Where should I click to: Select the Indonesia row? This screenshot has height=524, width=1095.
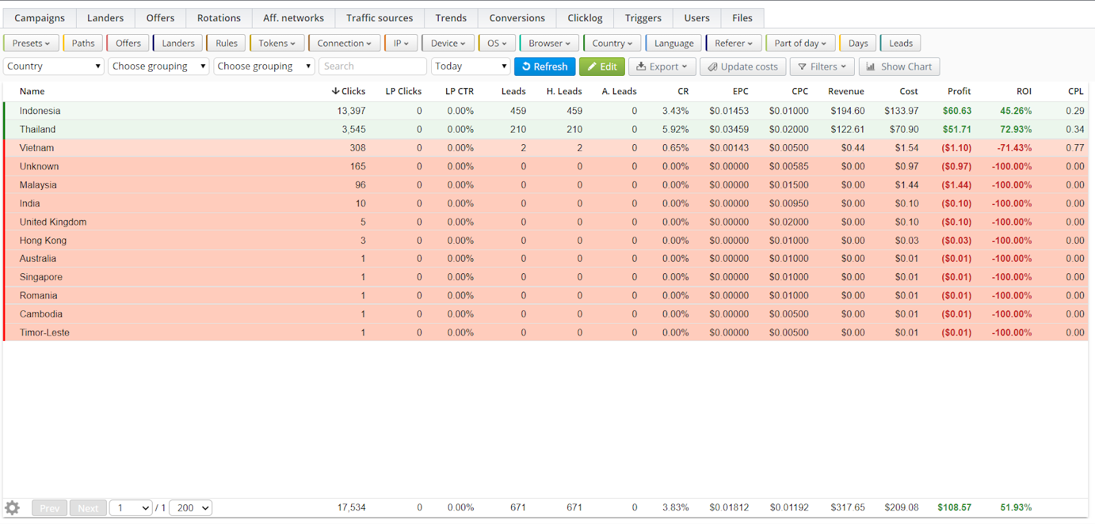[x=545, y=111]
